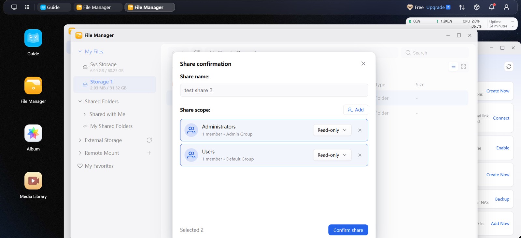This screenshot has height=238, width=521.
Task: Switch to list view in File Manager
Action: [x=453, y=66]
